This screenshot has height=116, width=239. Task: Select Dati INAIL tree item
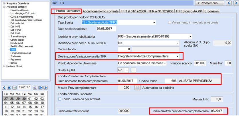coord(15,33)
